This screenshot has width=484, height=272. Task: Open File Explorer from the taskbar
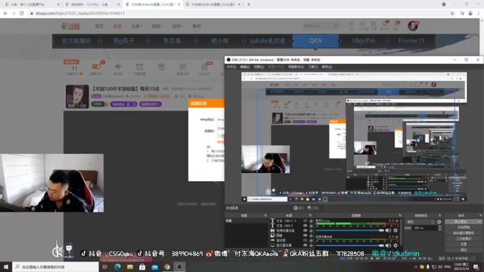point(130,267)
